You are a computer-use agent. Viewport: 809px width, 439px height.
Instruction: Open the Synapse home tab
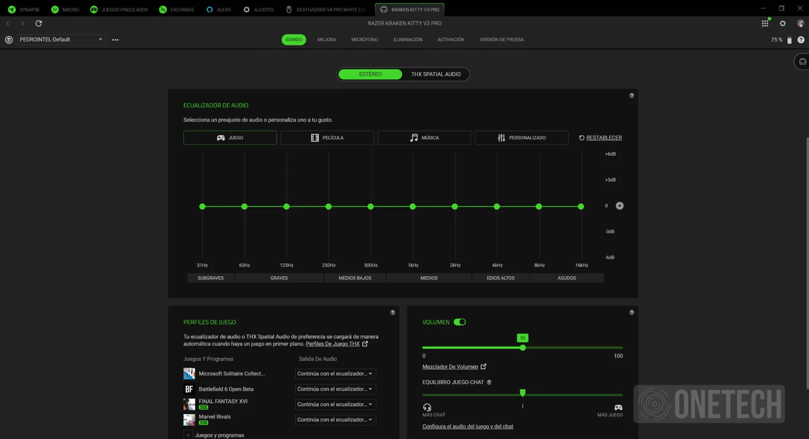coord(24,9)
